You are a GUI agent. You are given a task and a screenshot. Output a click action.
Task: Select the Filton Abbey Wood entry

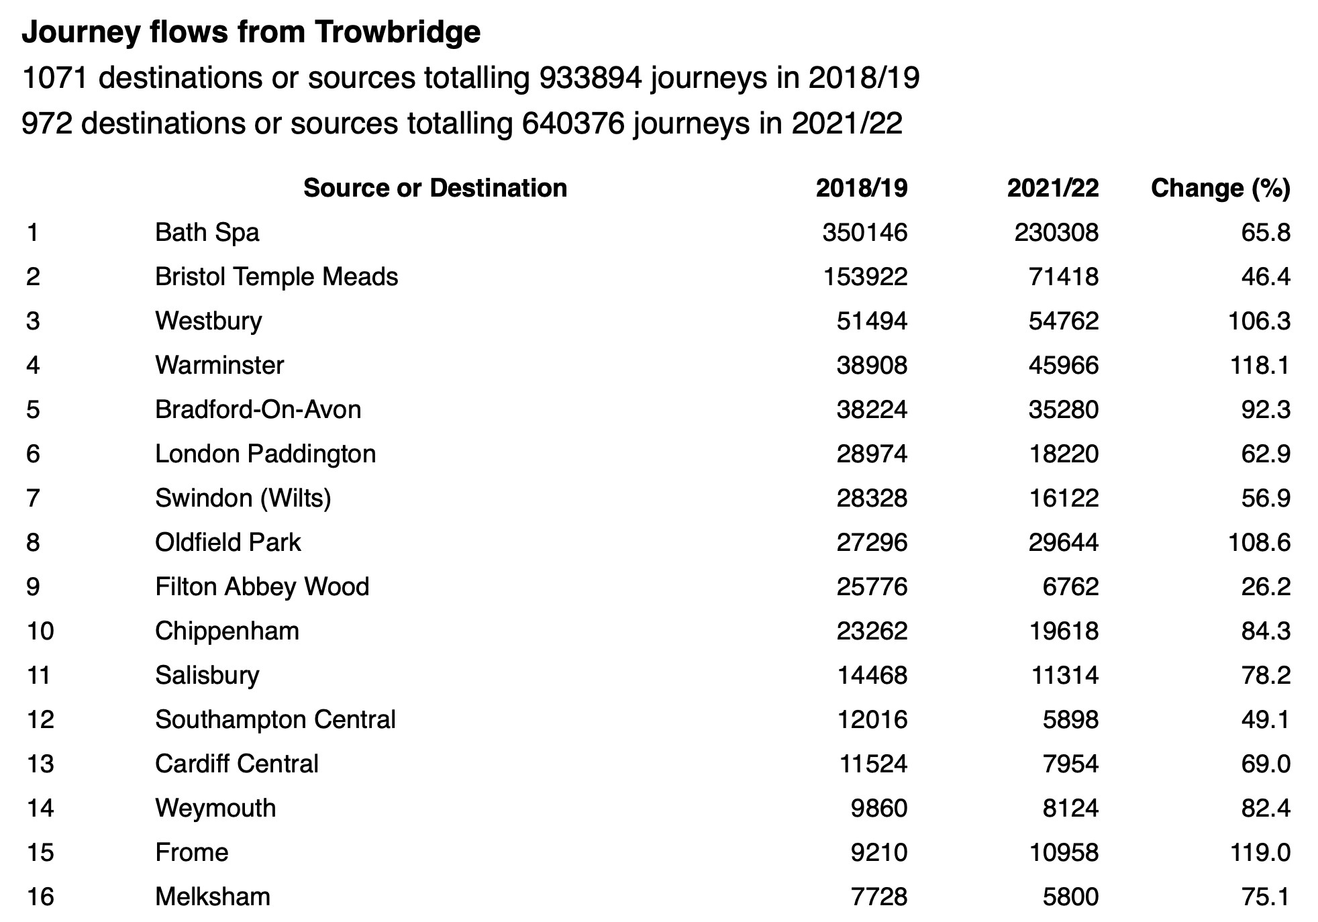click(262, 586)
